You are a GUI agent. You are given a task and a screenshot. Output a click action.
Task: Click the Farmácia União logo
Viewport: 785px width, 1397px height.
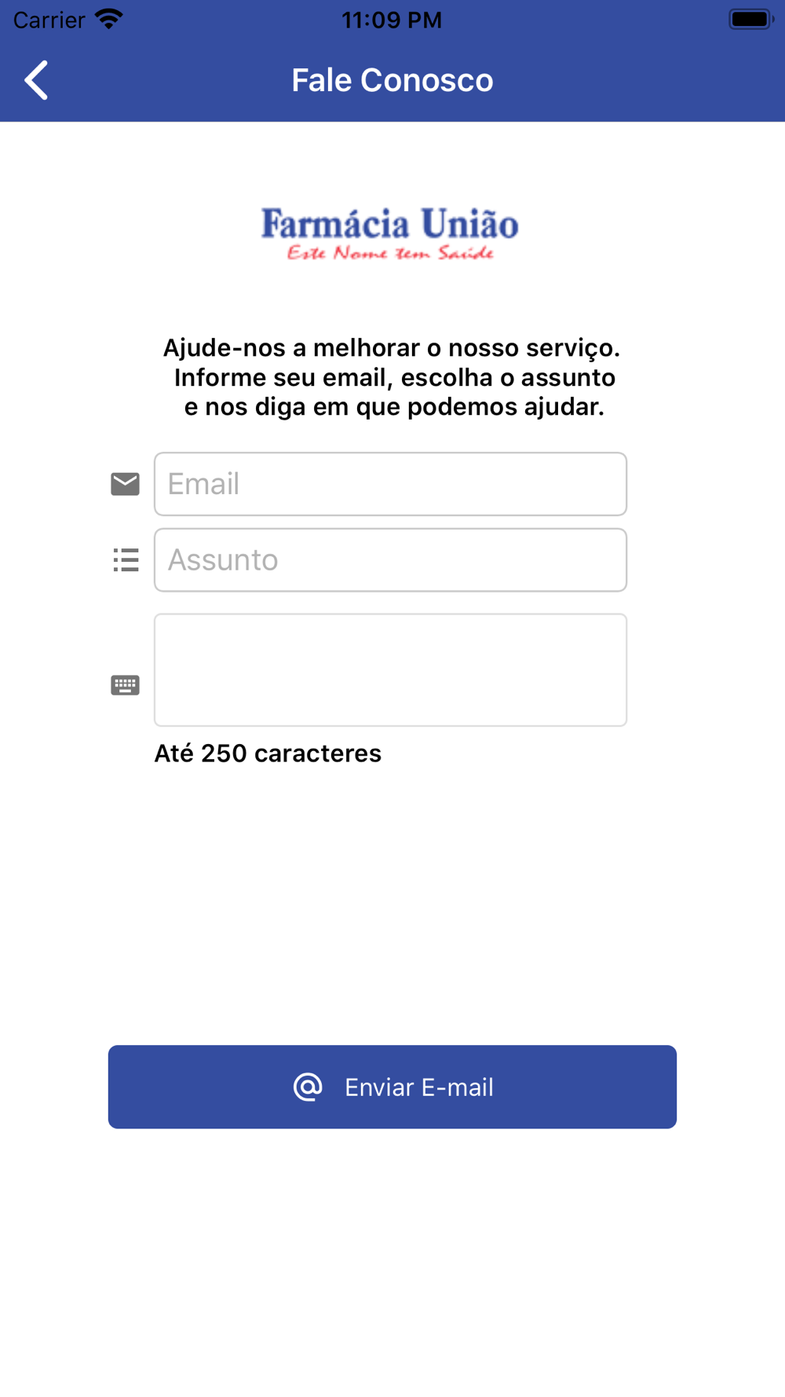[x=390, y=233]
